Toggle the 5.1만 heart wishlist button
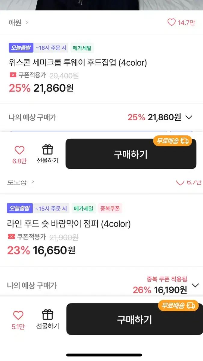The width and height of the screenshot is (203, 361). coord(18,315)
